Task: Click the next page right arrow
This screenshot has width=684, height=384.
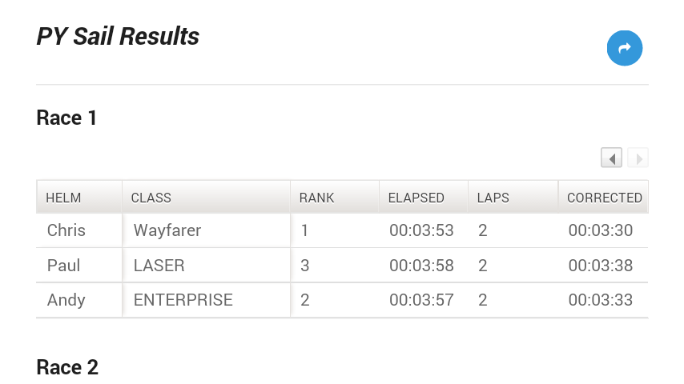Action: coord(638,158)
